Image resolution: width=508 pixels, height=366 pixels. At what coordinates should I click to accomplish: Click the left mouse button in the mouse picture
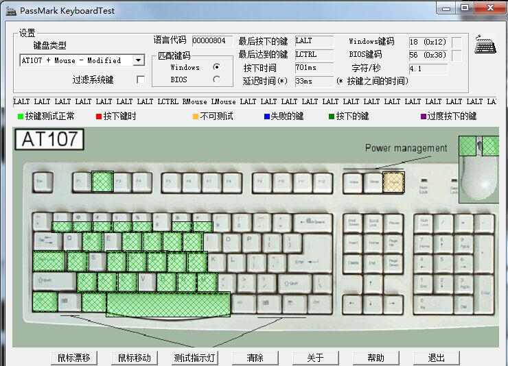pos(467,146)
